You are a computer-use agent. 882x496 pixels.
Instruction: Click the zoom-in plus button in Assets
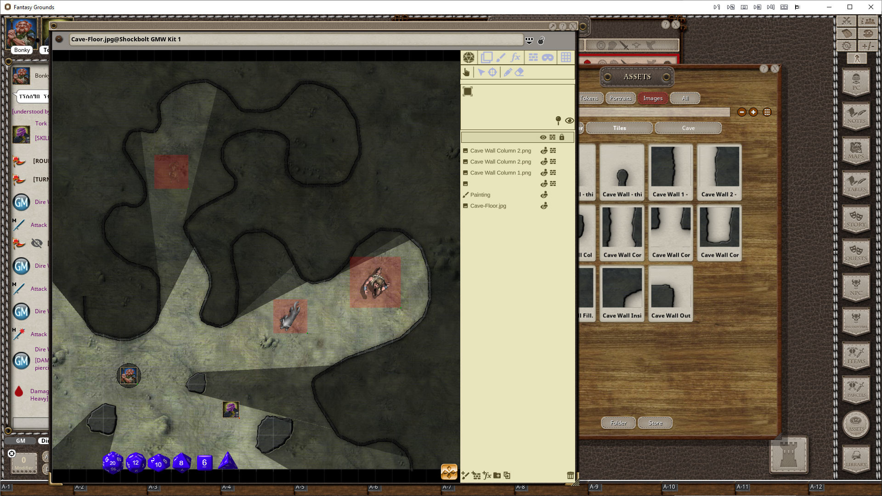(x=753, y=112)
